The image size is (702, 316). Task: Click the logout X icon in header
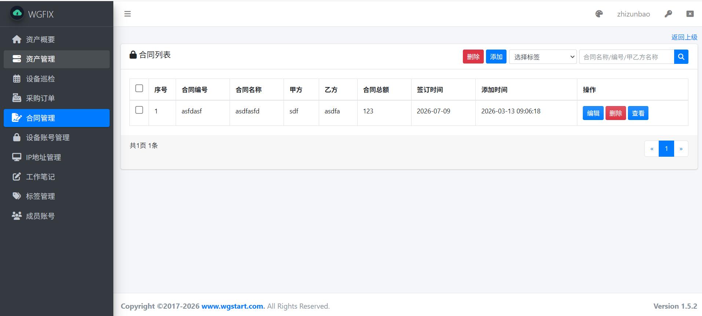(x=690, y=14)
